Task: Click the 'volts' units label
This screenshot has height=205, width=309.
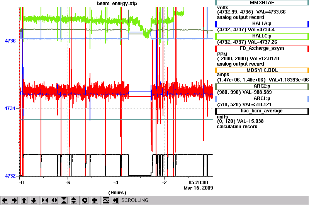Action: click(x=223, y=7)
